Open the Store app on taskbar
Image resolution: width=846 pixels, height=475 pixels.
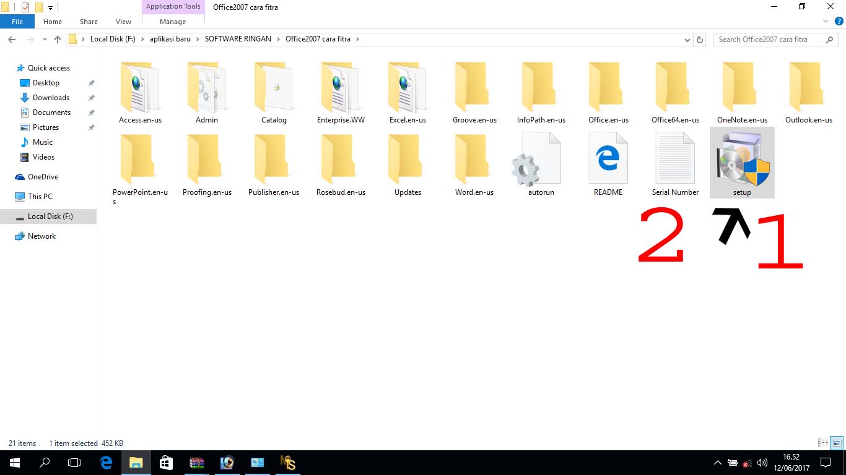pyautogui.click(x=166, y=463)
